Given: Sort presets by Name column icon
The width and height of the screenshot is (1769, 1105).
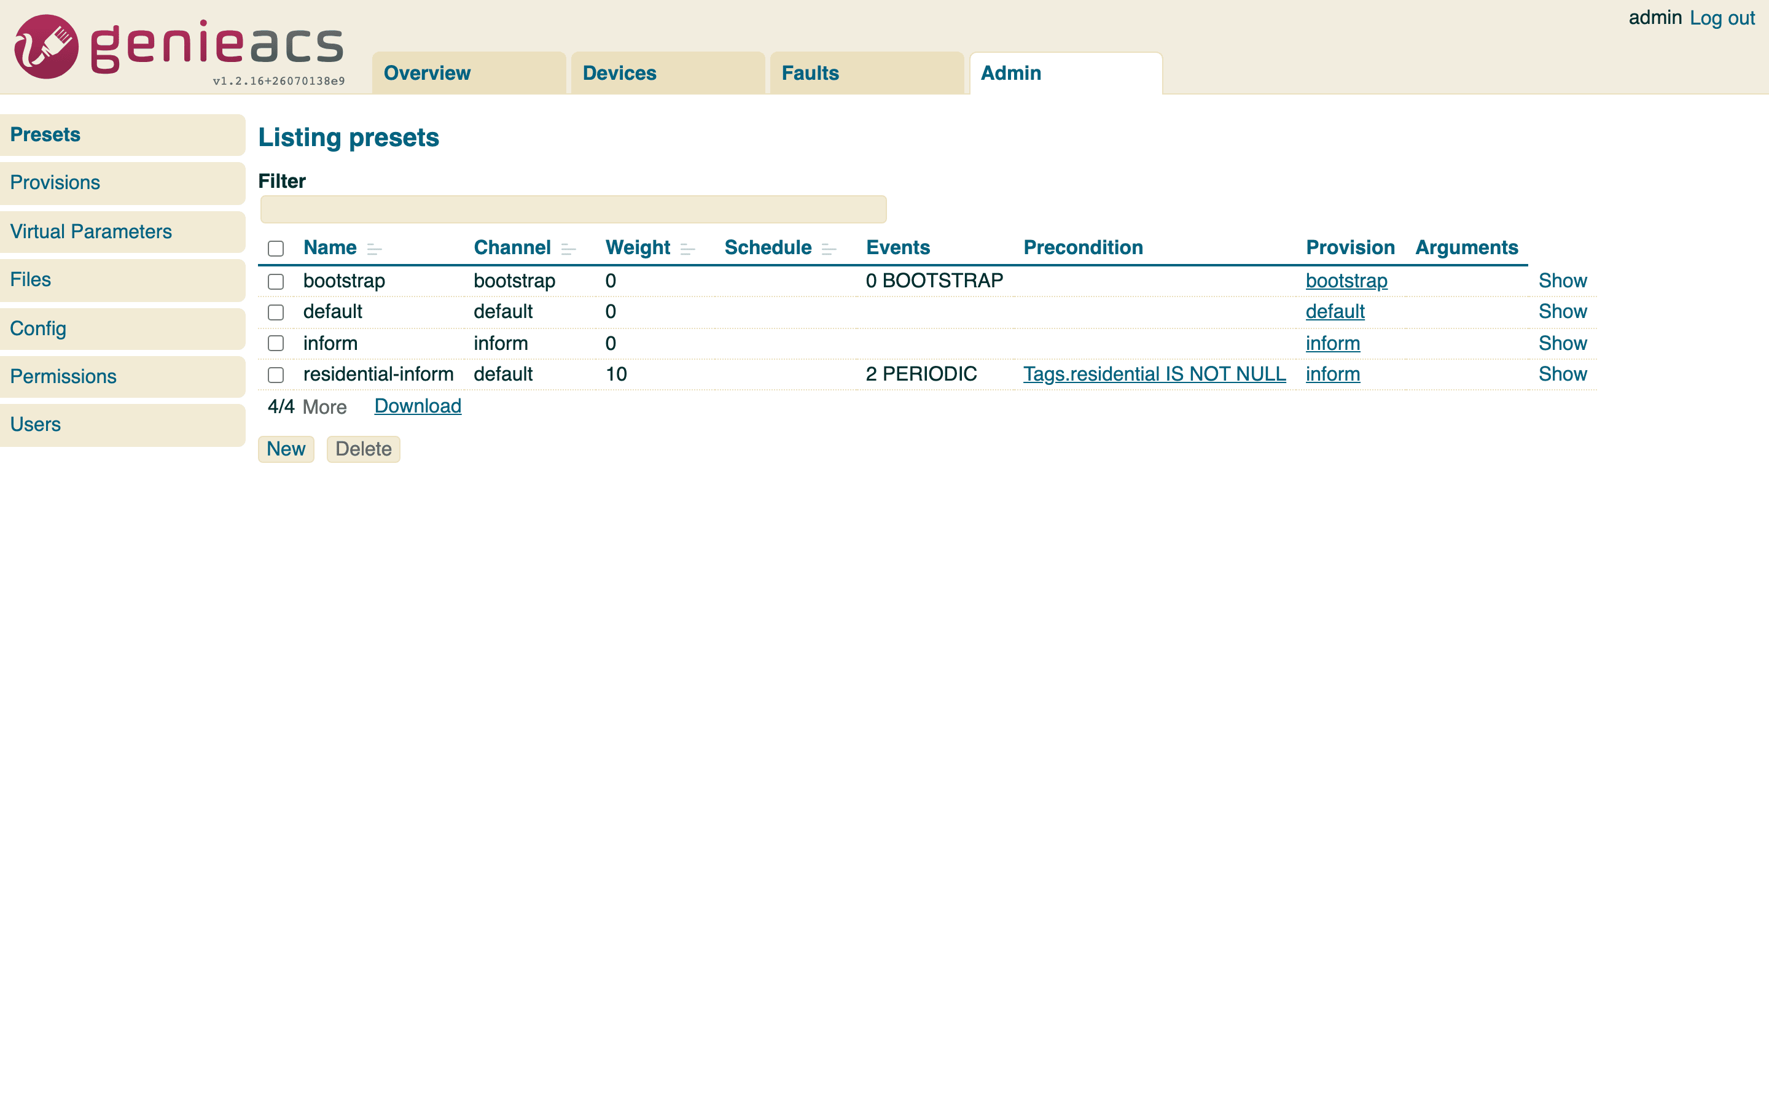Looking at the screenshot, I should point(374,249).
